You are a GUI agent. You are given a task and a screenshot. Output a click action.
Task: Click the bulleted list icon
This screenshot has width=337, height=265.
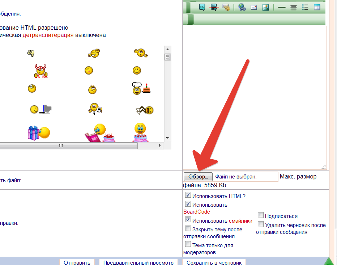coord(305,7)
